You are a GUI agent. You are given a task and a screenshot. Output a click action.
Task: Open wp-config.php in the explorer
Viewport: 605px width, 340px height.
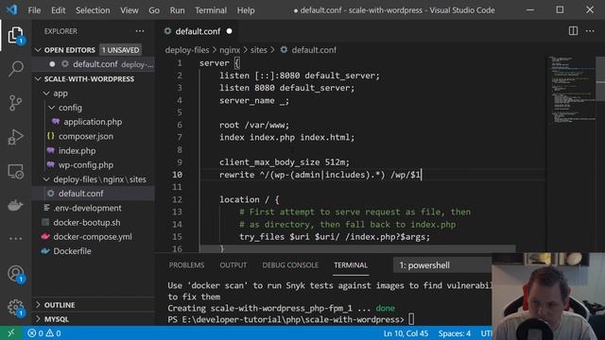(86, 165)
